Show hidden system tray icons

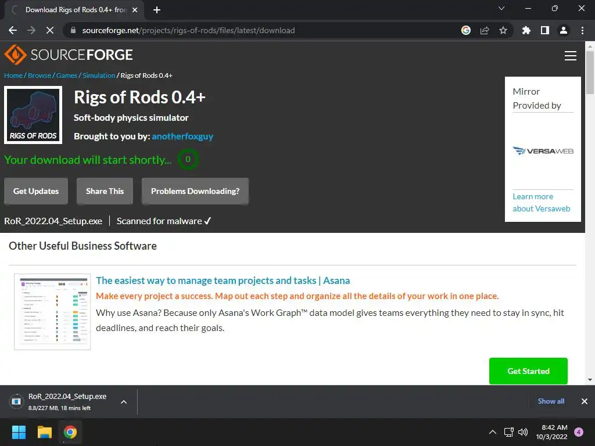click(x=493, y=432)
